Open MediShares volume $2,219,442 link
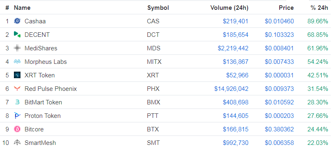Viewport: 332px width, 149px height. 233,48
